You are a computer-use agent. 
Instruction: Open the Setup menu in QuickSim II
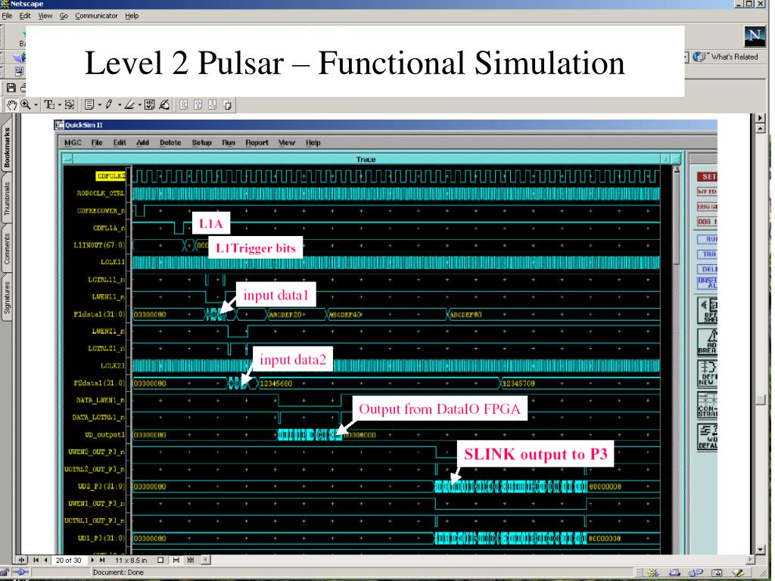coord(201,142)
